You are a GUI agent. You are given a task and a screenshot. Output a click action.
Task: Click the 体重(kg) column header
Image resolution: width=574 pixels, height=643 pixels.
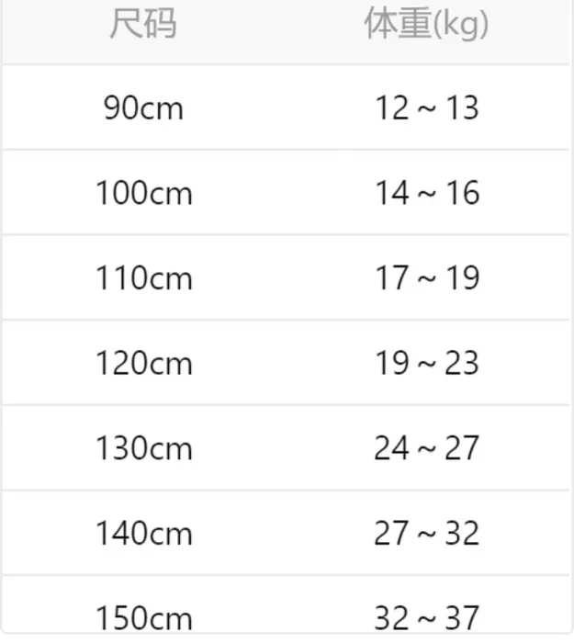(x=426, y=25)
